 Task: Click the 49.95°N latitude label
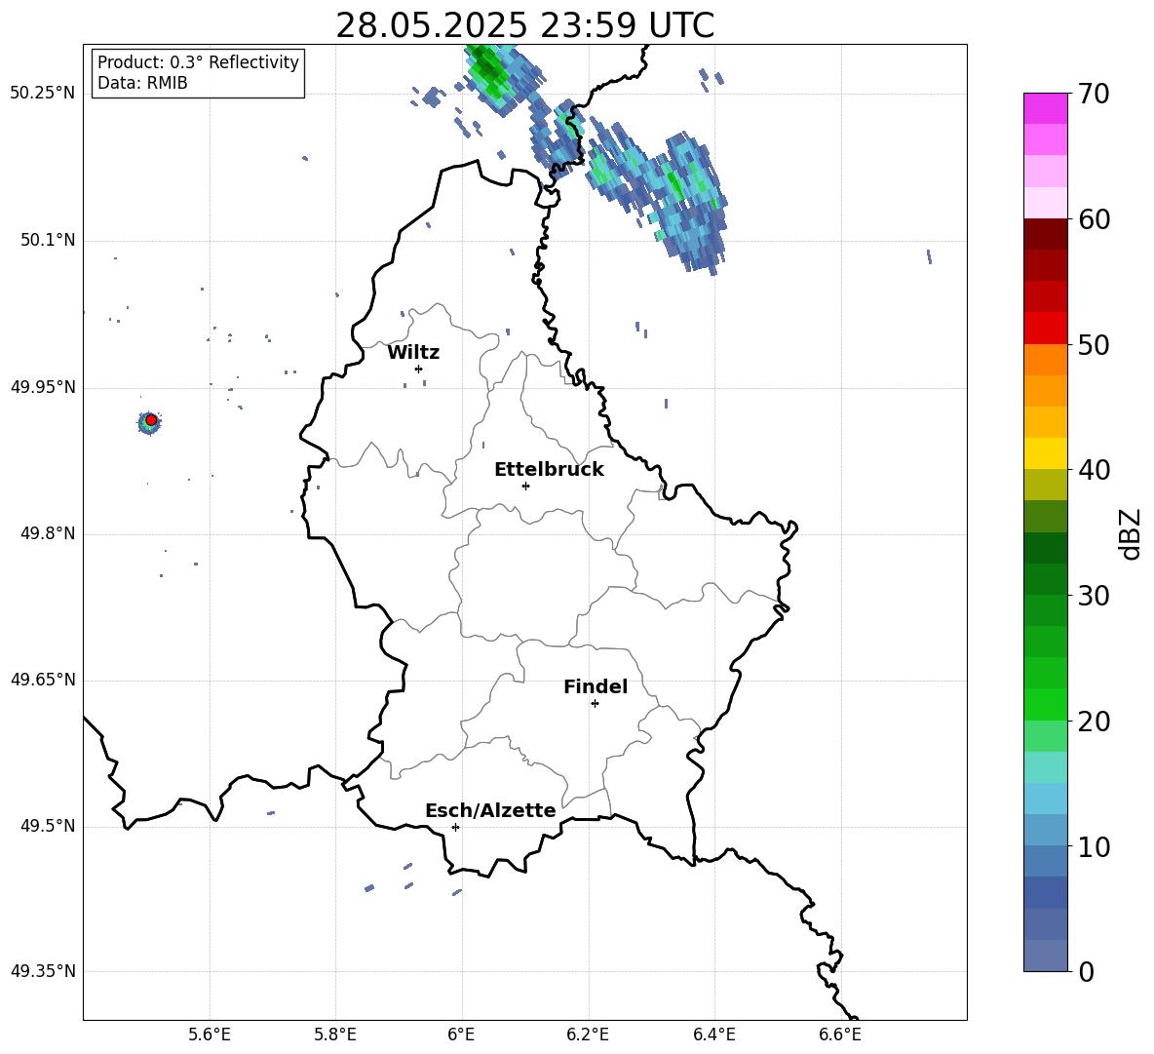(43, 387)
